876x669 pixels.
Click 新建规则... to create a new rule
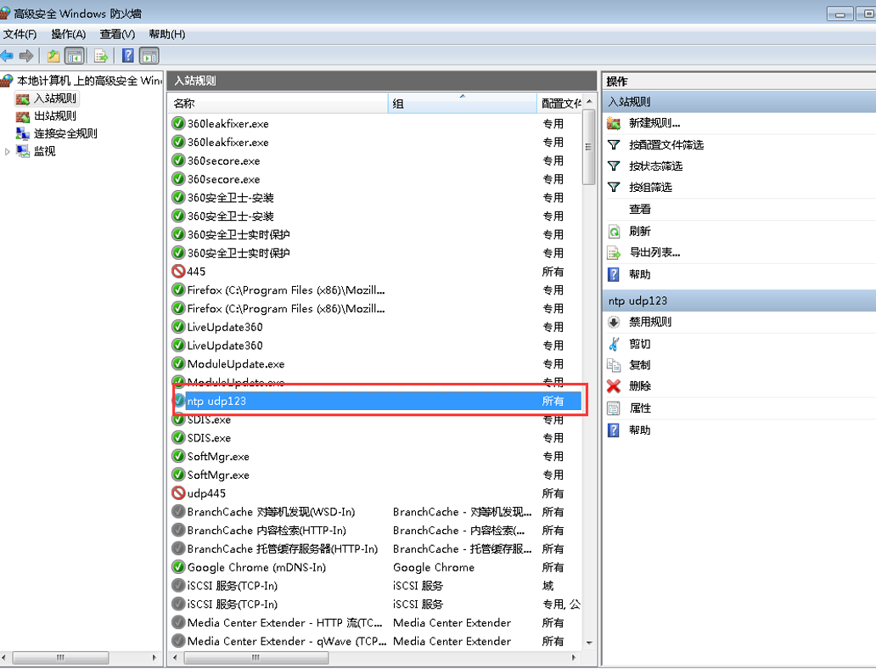pos(654,123)
